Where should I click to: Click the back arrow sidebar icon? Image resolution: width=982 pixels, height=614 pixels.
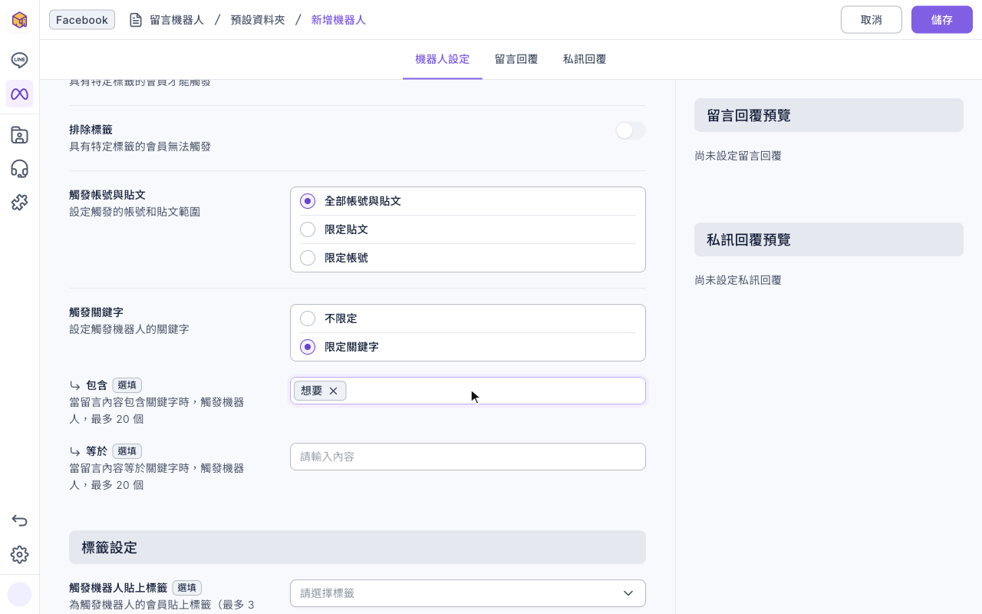tap(19, 520)
